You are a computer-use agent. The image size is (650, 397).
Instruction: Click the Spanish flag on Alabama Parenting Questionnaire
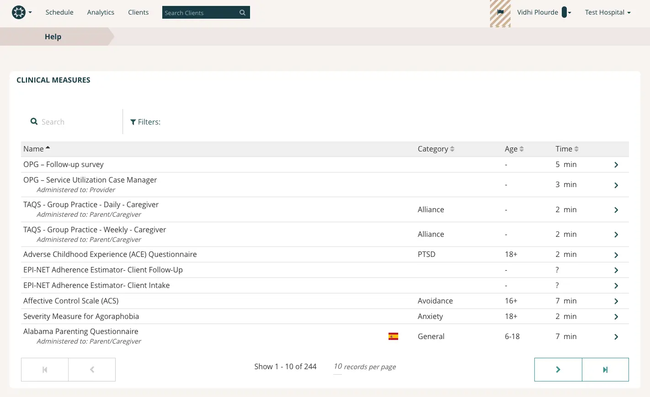click(x=393, y=335)
